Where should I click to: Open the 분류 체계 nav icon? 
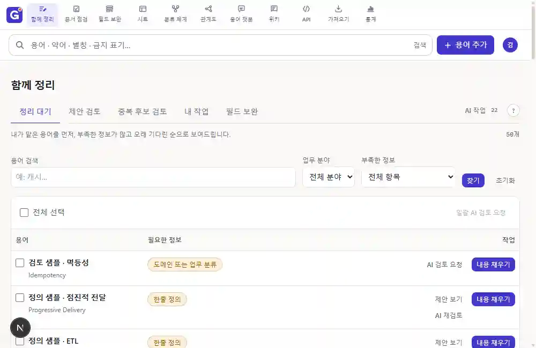coord(175,14)
